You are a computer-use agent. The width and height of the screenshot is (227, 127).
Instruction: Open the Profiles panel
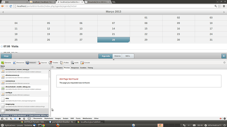tap(64, 63)
